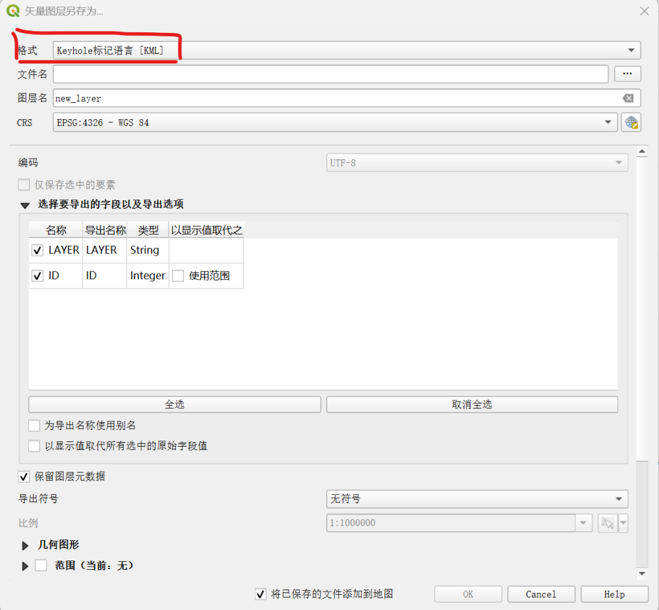Viewport: 659px width, 610px height.
Task: Click inside the 文件名 input field
Action: (329, 74)
